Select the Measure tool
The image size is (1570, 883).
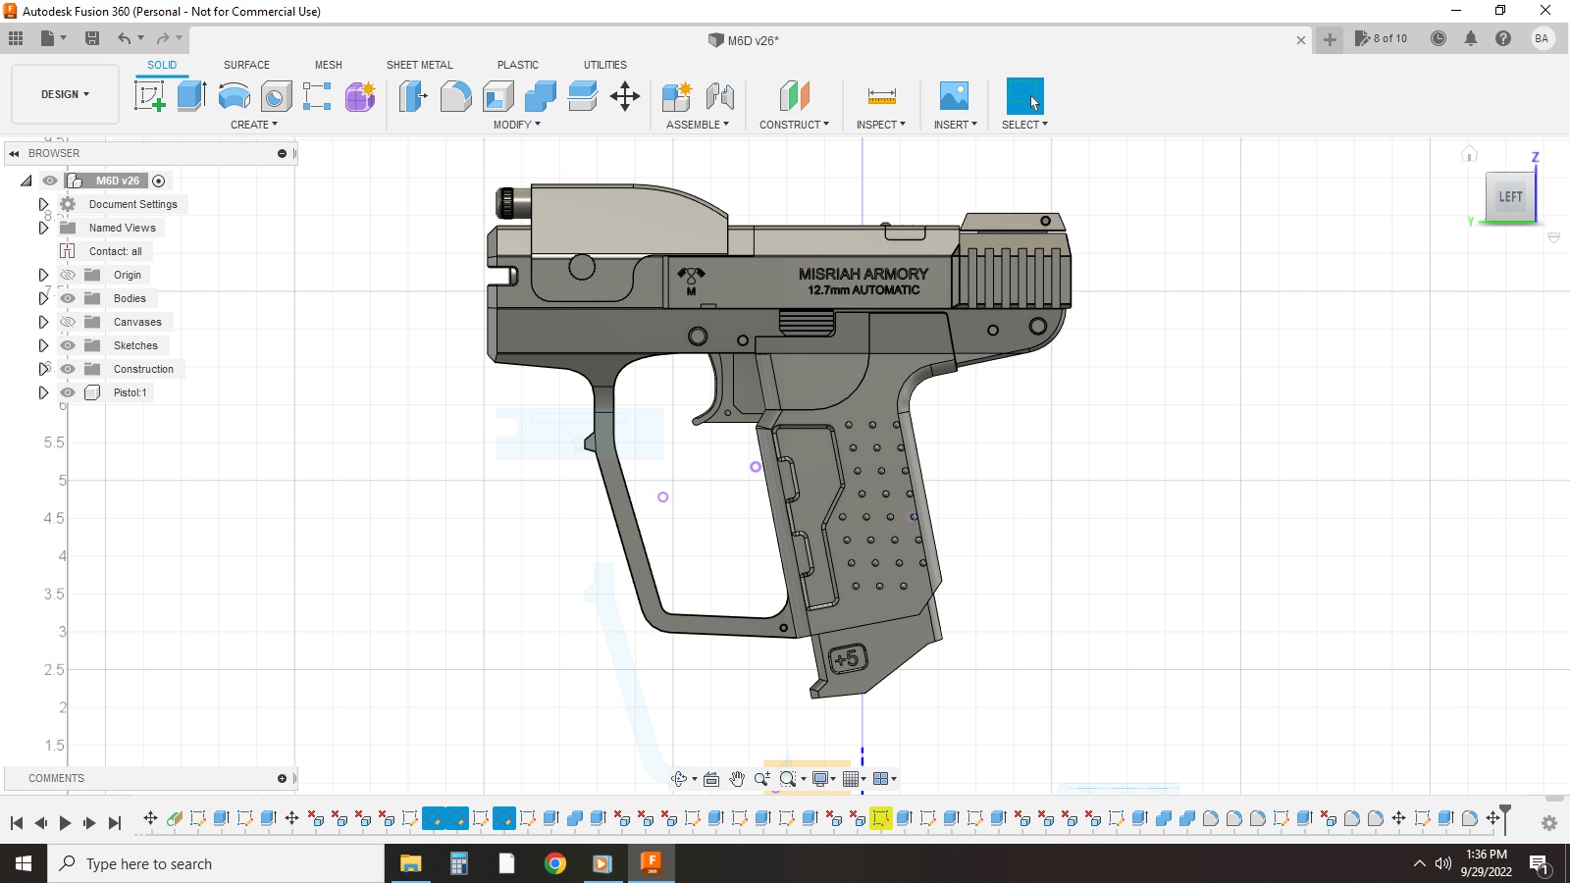[881, 96]
